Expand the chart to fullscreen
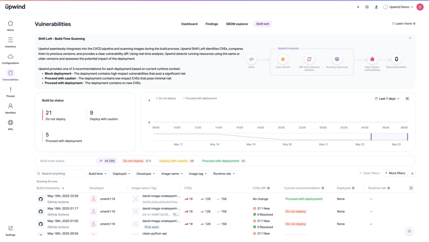Viewport: 429px width, 242px height. [407, 99]
